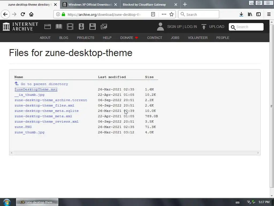Open zune-desktop-theme_archive.torrent link
The image size is (274, 206).
(51, 100)
